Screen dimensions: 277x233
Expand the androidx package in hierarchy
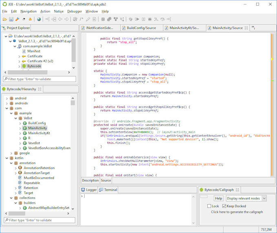tap(7, 103)
